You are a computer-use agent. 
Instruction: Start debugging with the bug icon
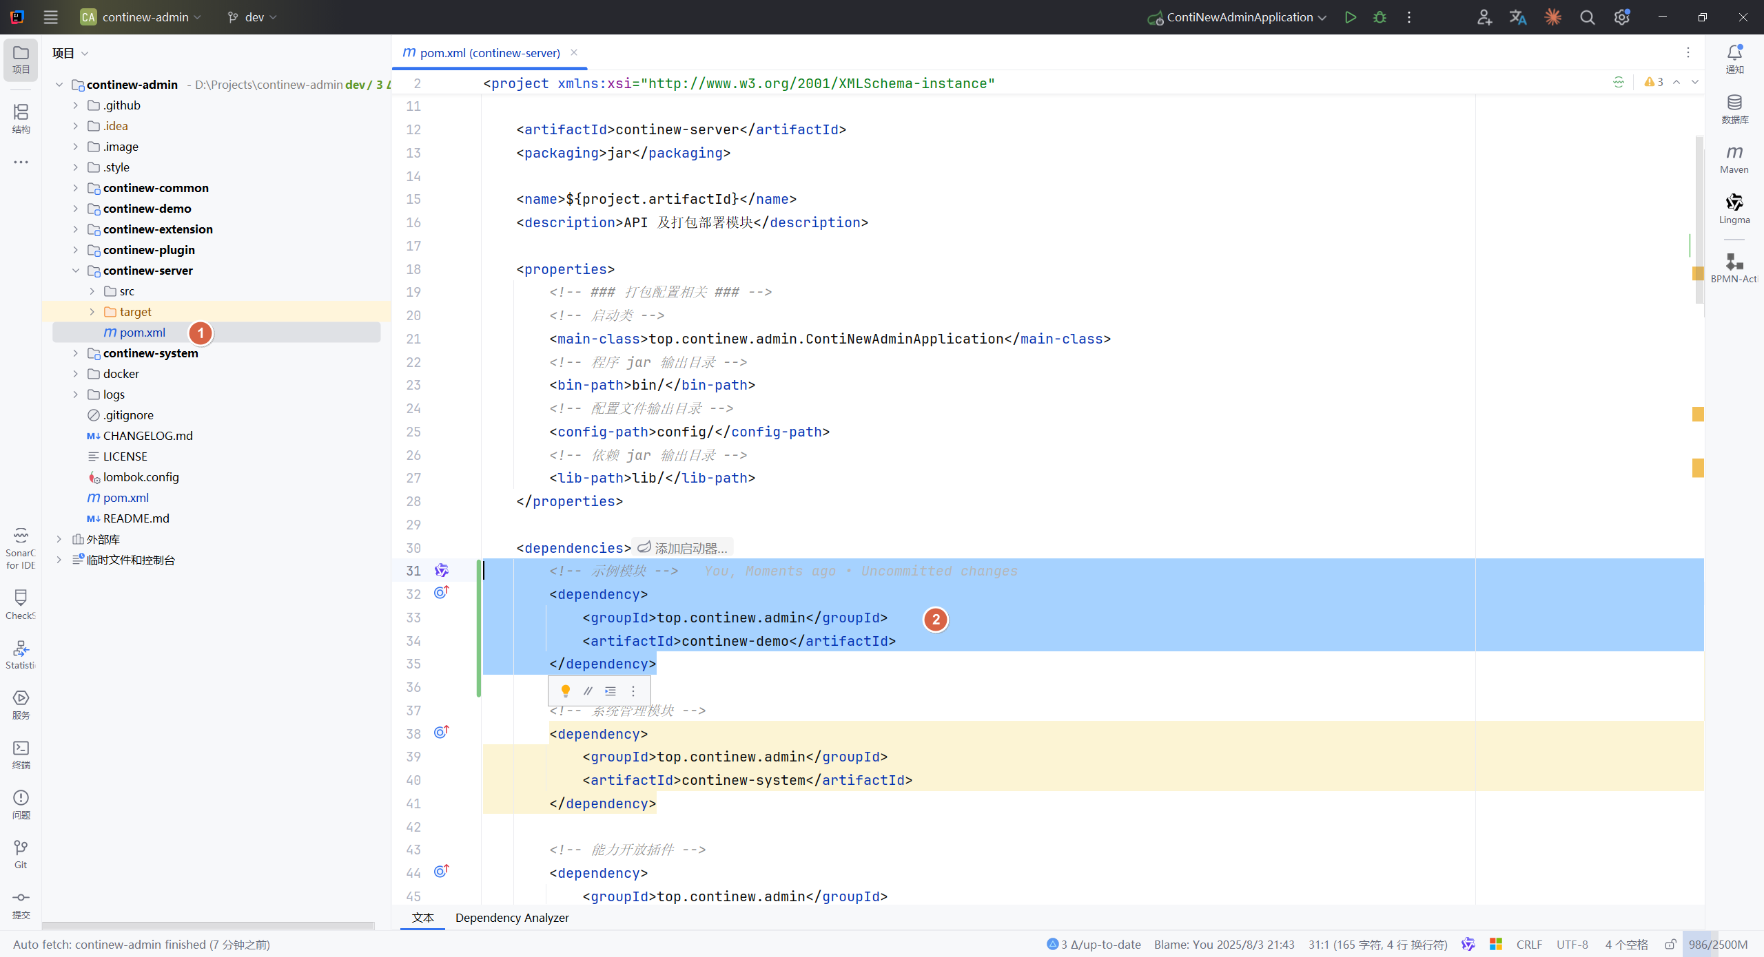(1380, 17)
